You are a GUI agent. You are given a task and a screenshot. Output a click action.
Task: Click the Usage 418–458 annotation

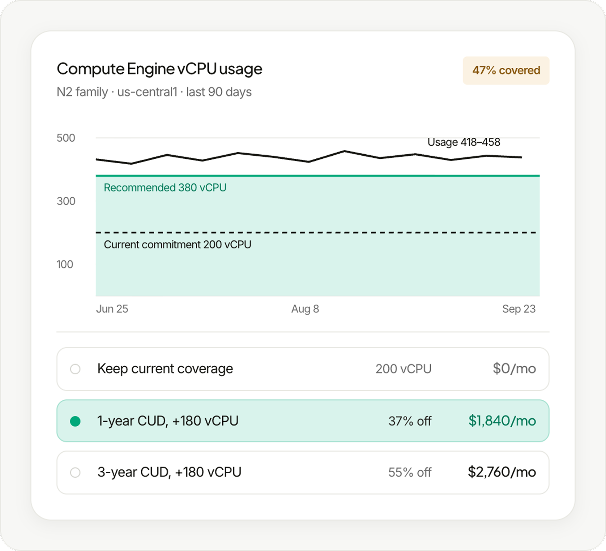tap(464, 142)
